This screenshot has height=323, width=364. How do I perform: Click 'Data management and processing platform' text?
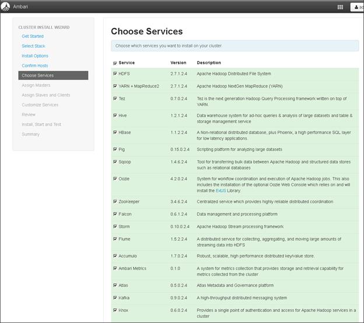pos(237,214)
